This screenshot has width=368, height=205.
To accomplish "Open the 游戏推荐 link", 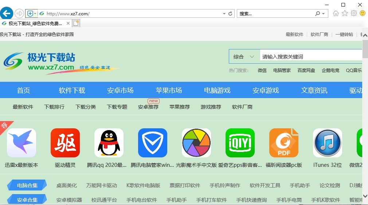I will click(x=211, y=107).
